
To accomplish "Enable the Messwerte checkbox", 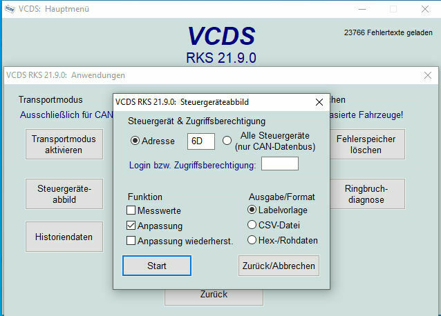I will 131,210.
